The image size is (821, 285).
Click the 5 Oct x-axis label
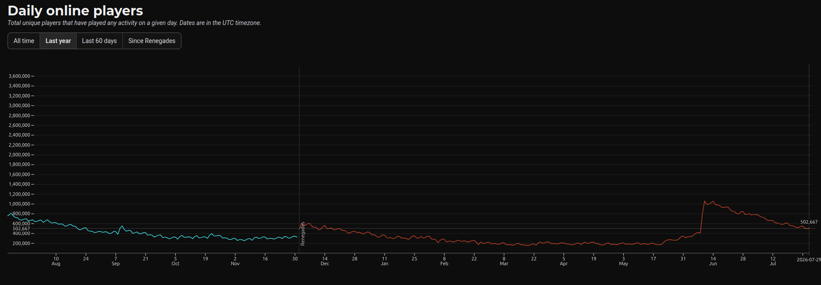tap(175, 261)
